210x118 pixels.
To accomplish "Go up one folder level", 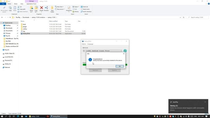I will point(10,17).
